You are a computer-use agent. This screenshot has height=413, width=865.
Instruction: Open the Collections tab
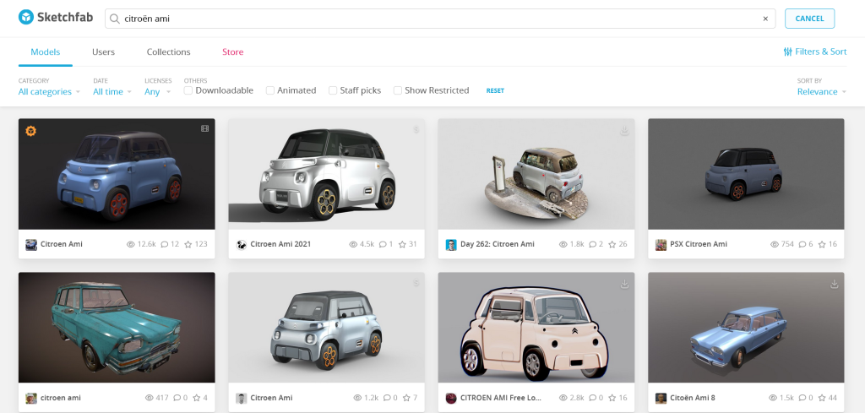pos(168,52)
